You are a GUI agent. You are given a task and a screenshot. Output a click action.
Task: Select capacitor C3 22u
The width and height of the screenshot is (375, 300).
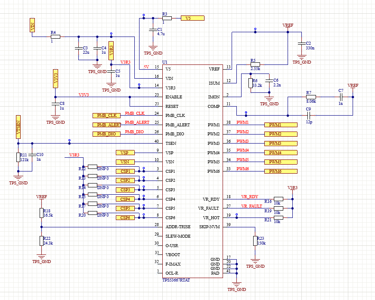coord(79,48)
